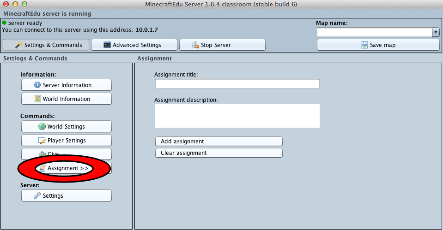Expand the Map name dropdown arrow

pos(436,32)
